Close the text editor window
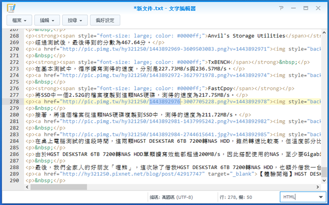Screen dimensions: 329x205 tap(318, 8)
